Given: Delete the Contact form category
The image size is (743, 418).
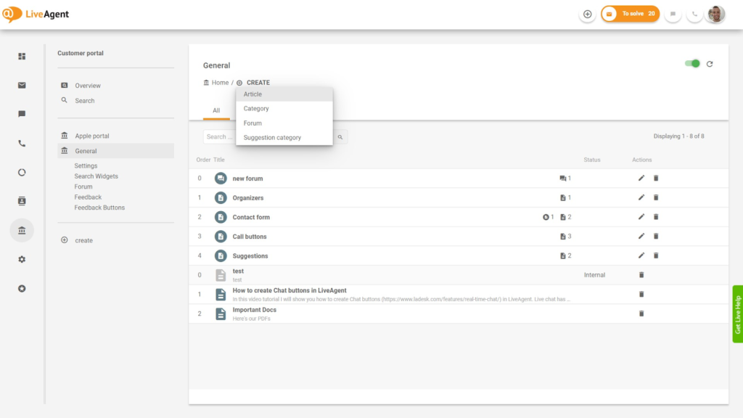Looking at the screenshot, I should point(656,217).
